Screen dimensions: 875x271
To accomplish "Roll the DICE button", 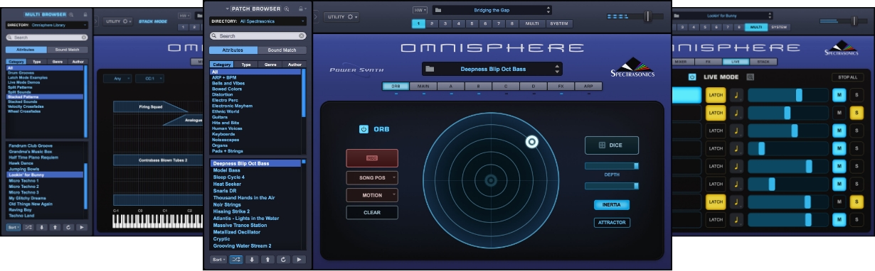I will [612, 145].
